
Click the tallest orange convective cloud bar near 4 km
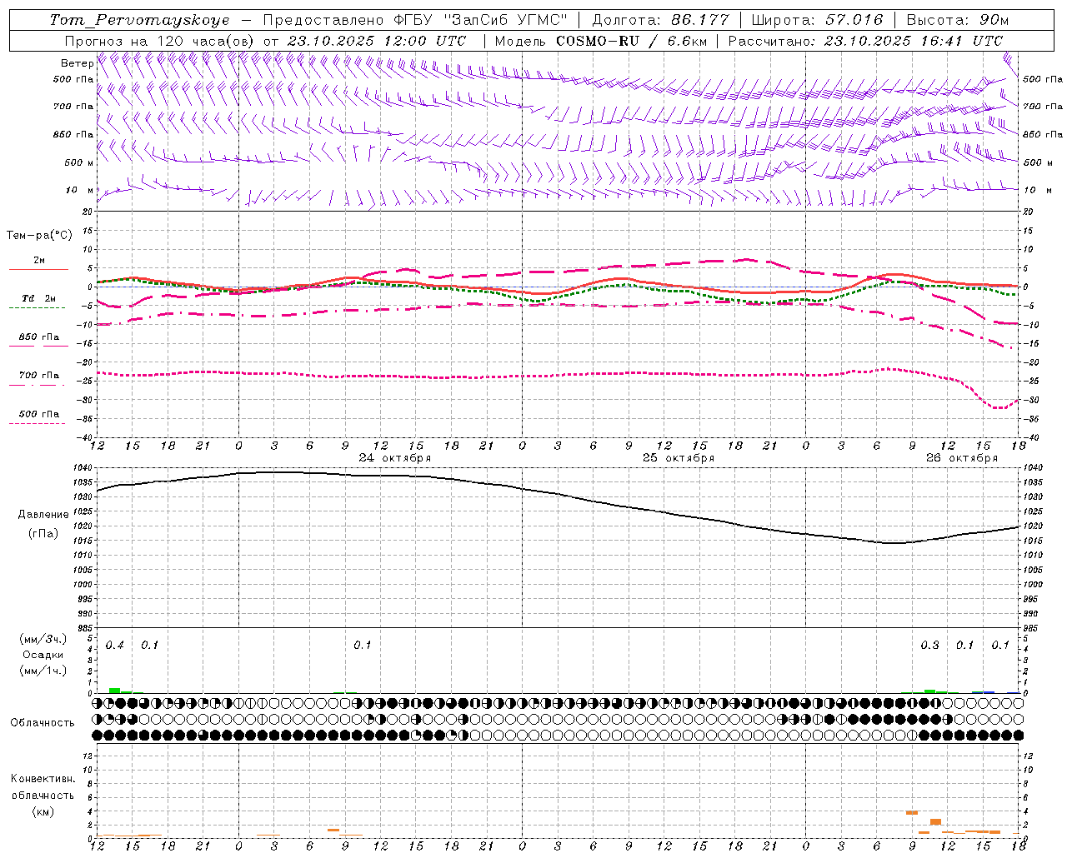click(x=912, y=812)
